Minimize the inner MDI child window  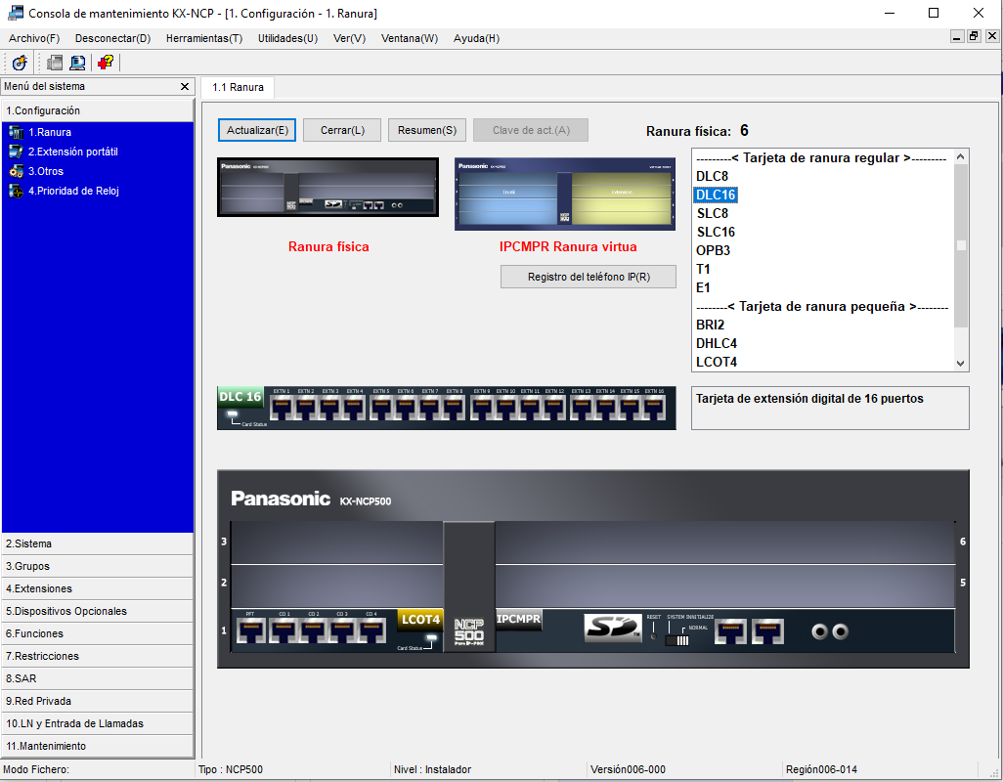tap(957, 36)
